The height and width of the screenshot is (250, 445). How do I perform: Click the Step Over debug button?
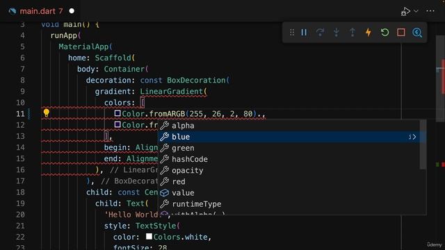click(320, 33)
